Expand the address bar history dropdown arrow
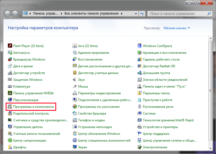This screenshot has height=154, width=216. tap(136, 14)
